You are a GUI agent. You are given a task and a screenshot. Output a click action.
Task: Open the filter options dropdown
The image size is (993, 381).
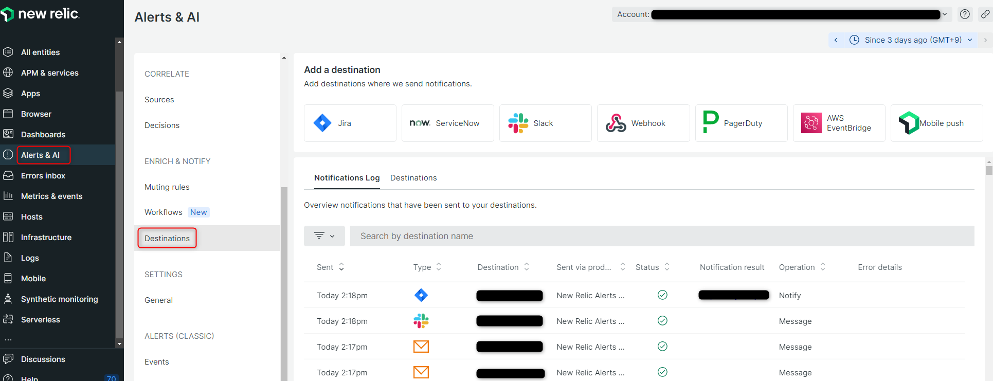pos(324,235)
